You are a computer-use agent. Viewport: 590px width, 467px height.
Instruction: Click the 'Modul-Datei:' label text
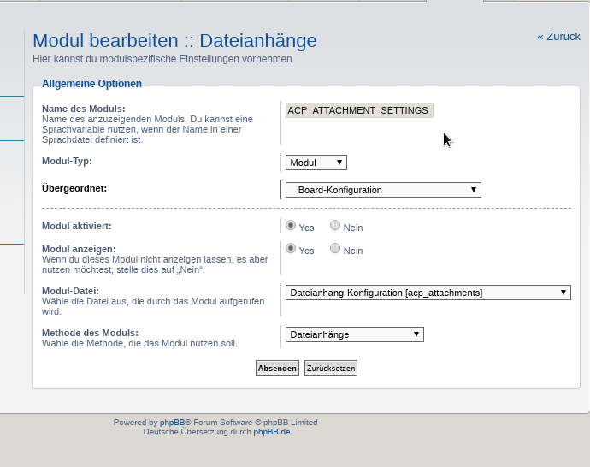pos(70,291)
